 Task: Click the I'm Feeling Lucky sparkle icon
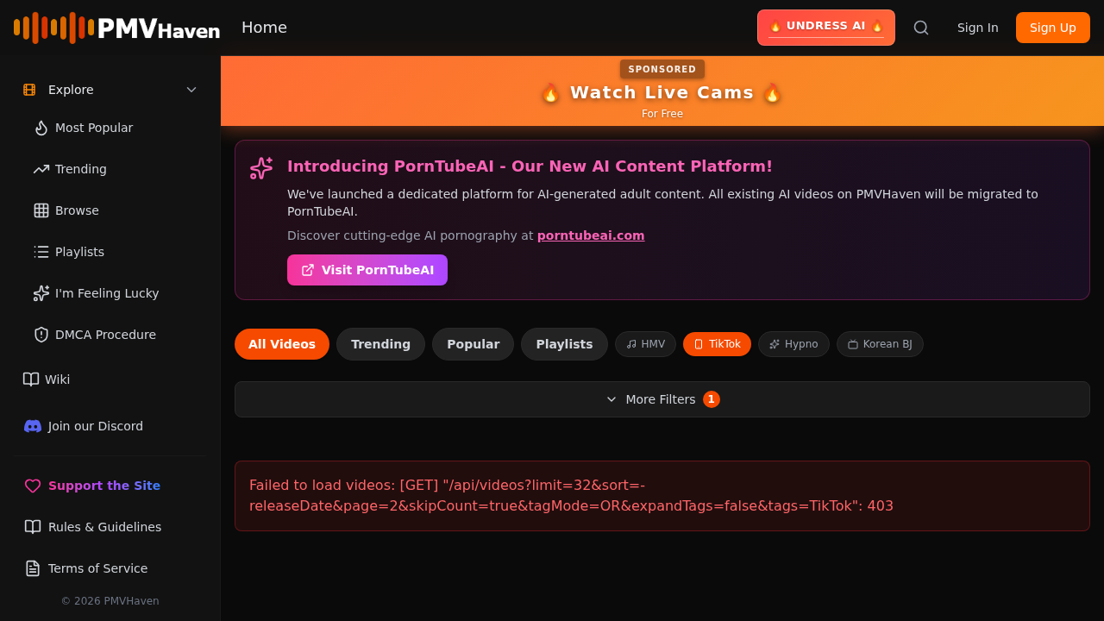point(41,293)
